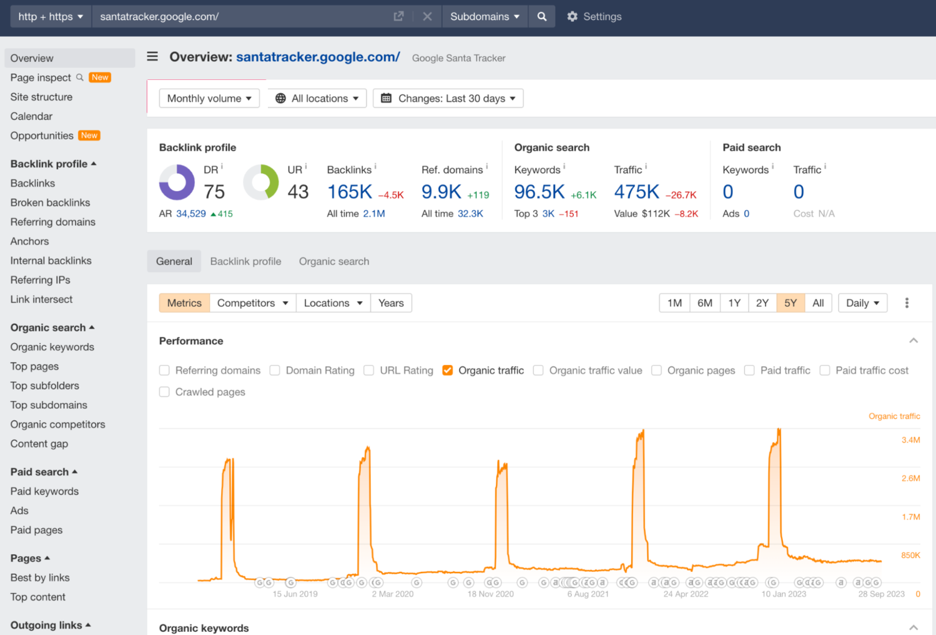Viewport: 936px width, 635px height.
Task: Enable the URL Rating checkbox
Action: [369, 371]
